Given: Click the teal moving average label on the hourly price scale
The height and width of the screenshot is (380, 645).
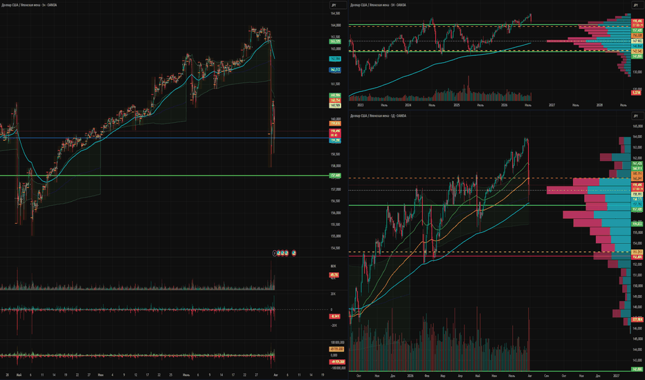Looking at the screenshot, I should point(335,59).
